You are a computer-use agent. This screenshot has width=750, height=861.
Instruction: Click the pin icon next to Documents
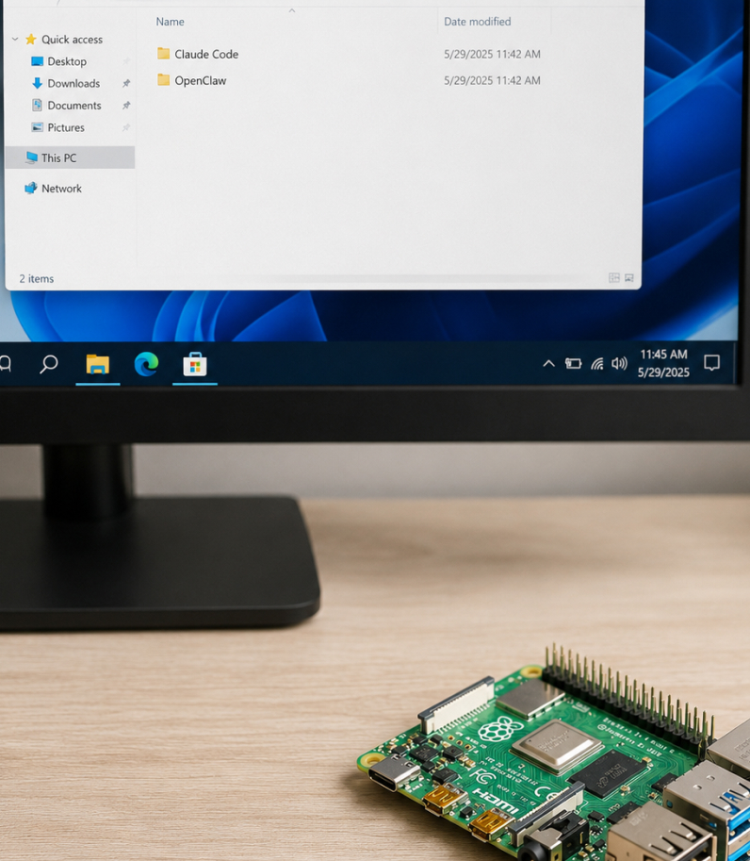click(x=126, y=106)
